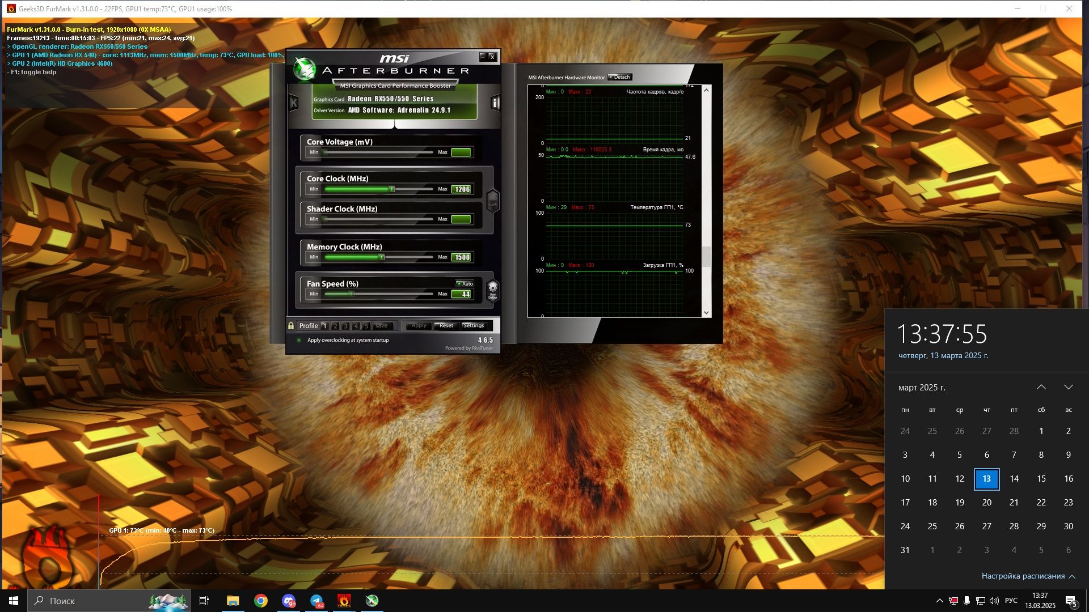Toggle the profile lock padlock icon
This screenshot has height=612, width=1089.
[291, 325]
